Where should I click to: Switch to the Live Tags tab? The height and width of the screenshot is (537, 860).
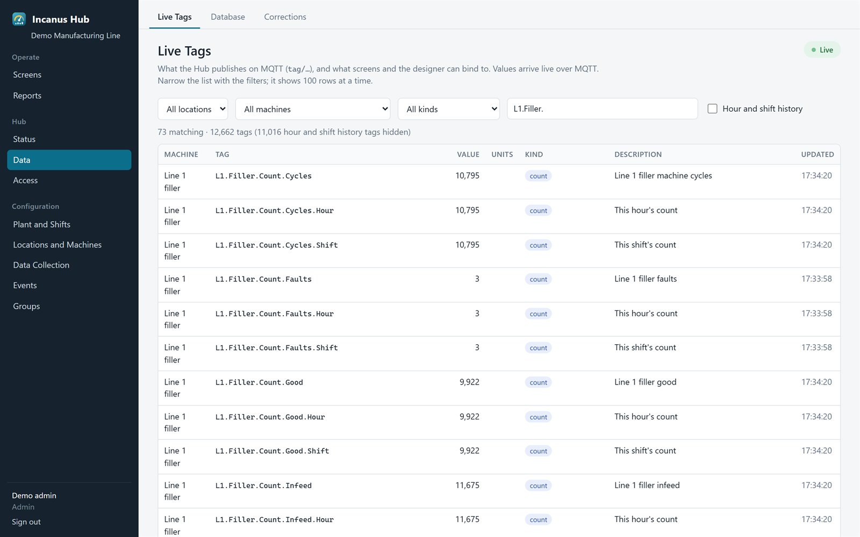pos(175,17)
